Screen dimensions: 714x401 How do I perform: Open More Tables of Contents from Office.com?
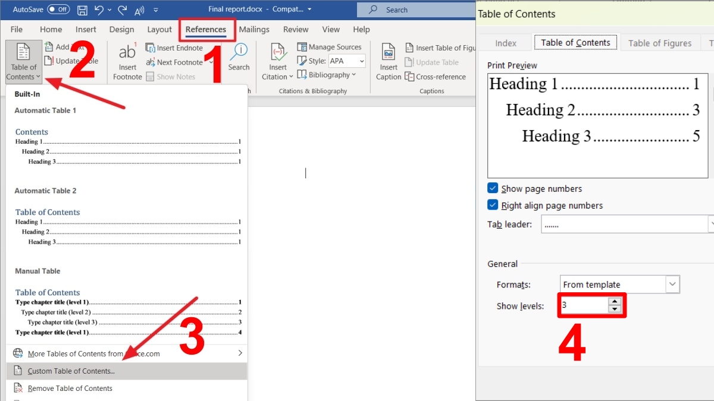pos(127,353)
